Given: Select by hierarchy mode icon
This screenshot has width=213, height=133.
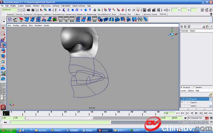Looking at the screenshot, I should click(x=41, y=10).
